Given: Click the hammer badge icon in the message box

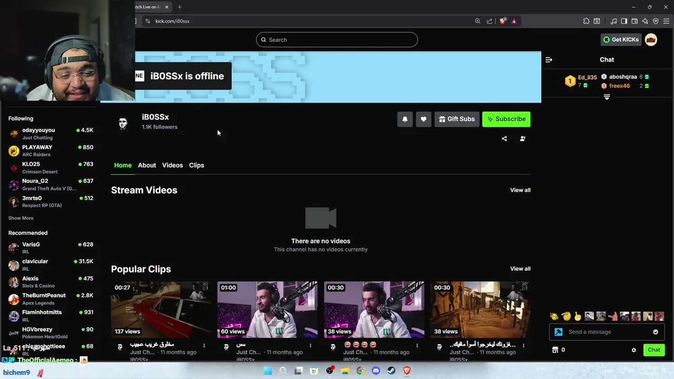Looking at the screenshot, I should [559, 332].
